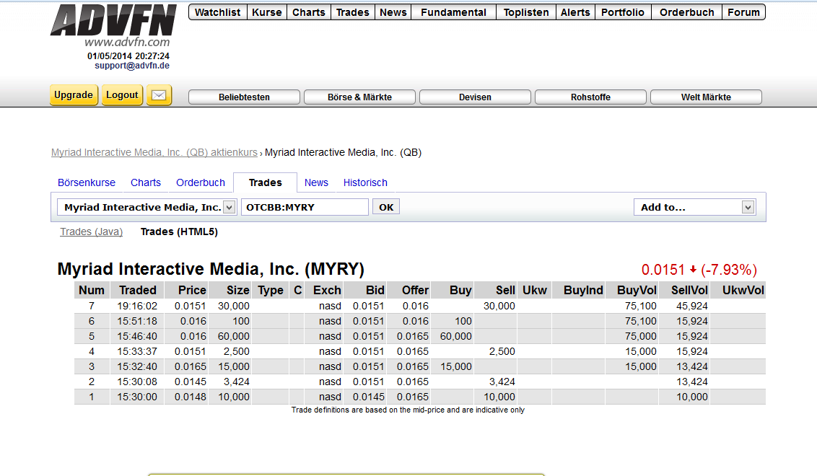The width and height of the screenshot is (817, 476).
Task: Open the mail envelope icon button
Action: coord(159,95)
